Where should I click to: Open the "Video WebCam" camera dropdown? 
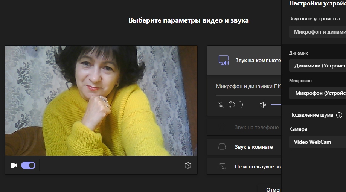click(x=317, y=142)
